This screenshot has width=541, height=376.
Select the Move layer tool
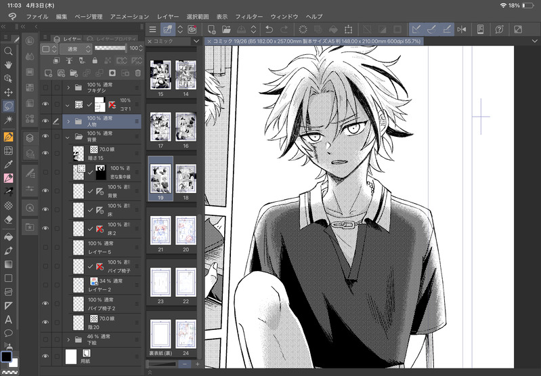click(8, 92)
